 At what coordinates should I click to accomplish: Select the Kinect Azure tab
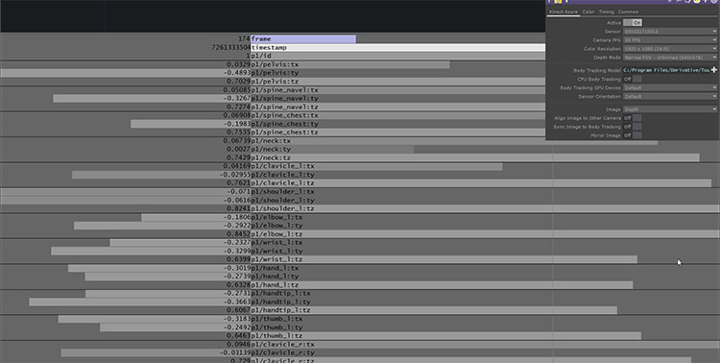pyautogui.click(x=564, y=12)
